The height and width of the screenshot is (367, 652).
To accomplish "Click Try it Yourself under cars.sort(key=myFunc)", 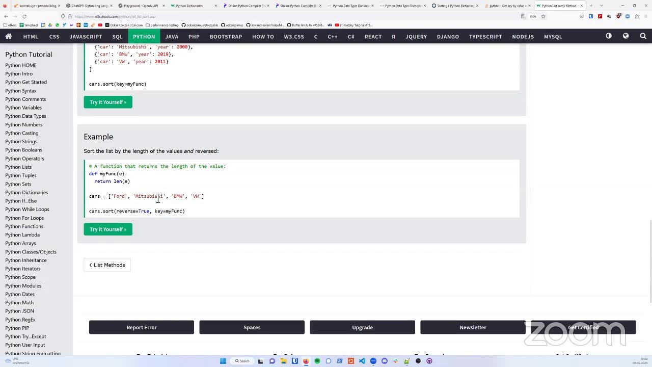I will point(108,102).
